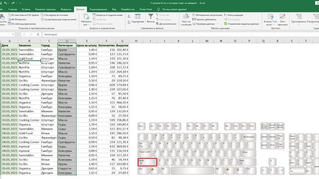The image size is (319, 179).
Task: Click the 'Город' header cell
Action: (x=49, y=45)
